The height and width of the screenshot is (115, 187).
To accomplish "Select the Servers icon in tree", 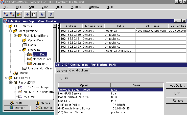I will click(x=15, y=73).
